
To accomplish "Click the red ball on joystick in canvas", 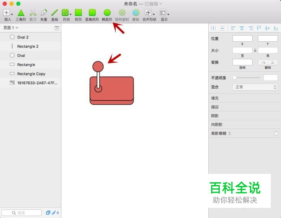I will coord(98,66).
